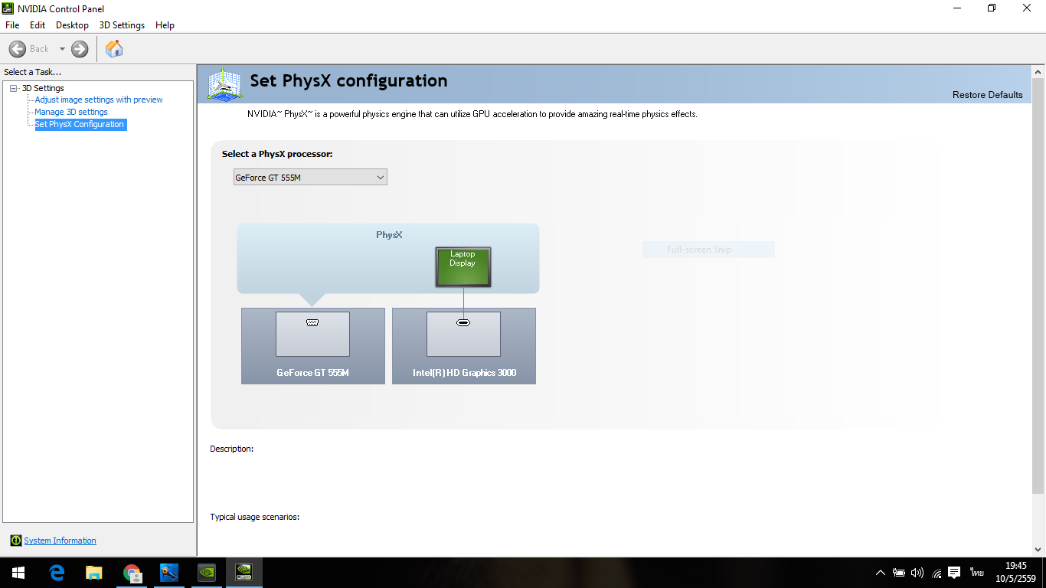This screenshot has height=588, width=1046.
Task: Click the 'Select a PhysX processor:' label
Action: 277,154
